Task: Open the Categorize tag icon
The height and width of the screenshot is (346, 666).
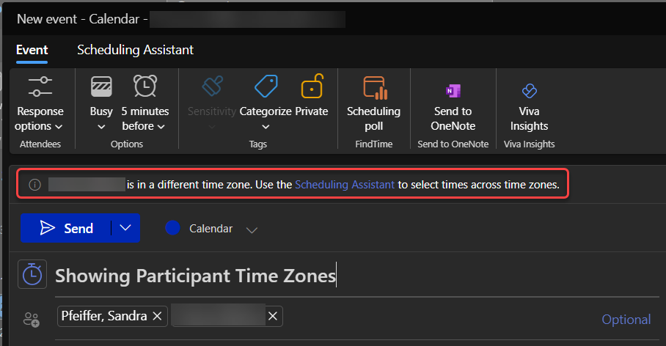Action: pyautogui.click(x=266, y=88)
